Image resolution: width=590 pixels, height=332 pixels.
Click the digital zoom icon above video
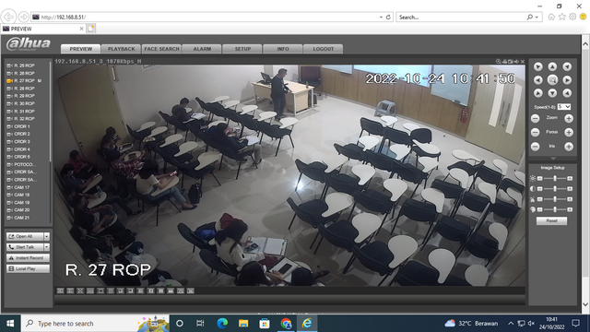498,62
